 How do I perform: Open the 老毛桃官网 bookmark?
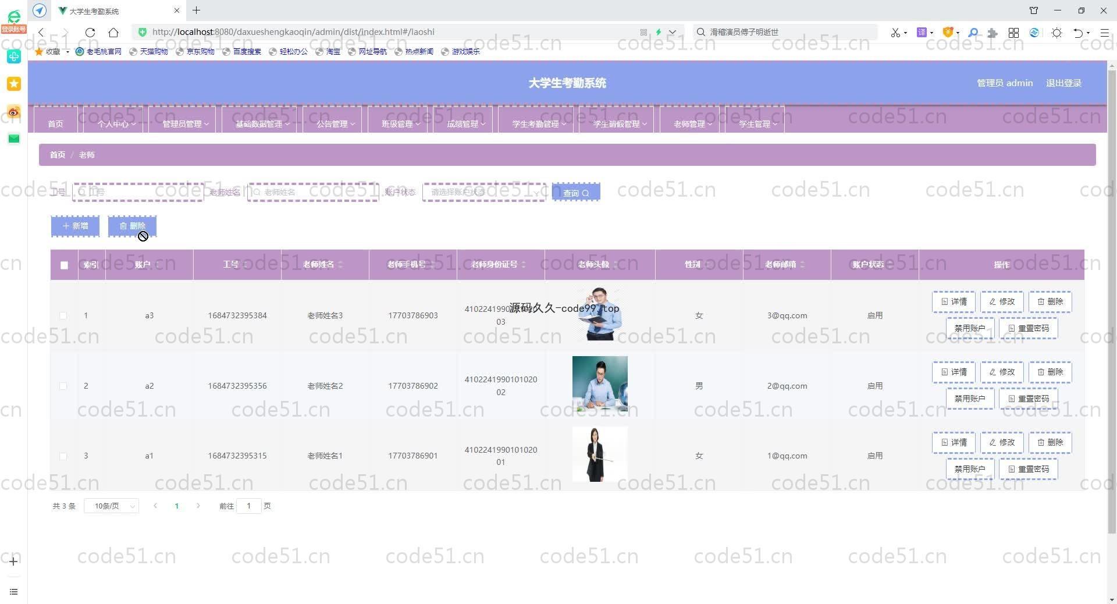[x=99, y=51]
